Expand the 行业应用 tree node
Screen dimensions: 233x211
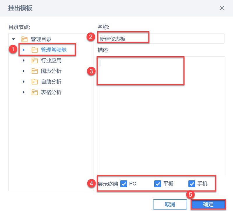coord(24,61)
